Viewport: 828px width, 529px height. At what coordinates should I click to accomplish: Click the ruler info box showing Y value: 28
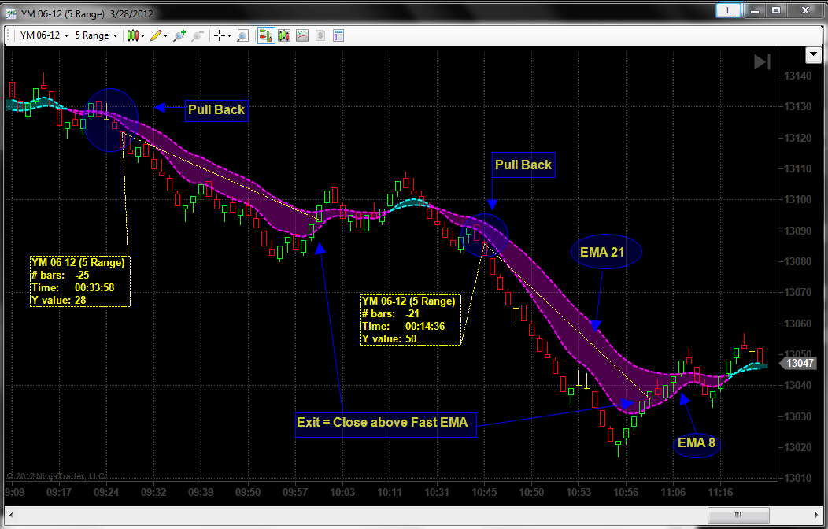click(80, 281)
